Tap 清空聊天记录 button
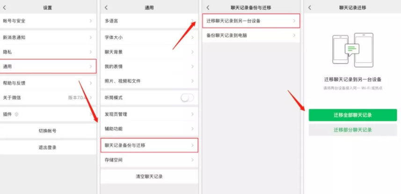This screenshot has width=401, height=194. pos(149,176)
